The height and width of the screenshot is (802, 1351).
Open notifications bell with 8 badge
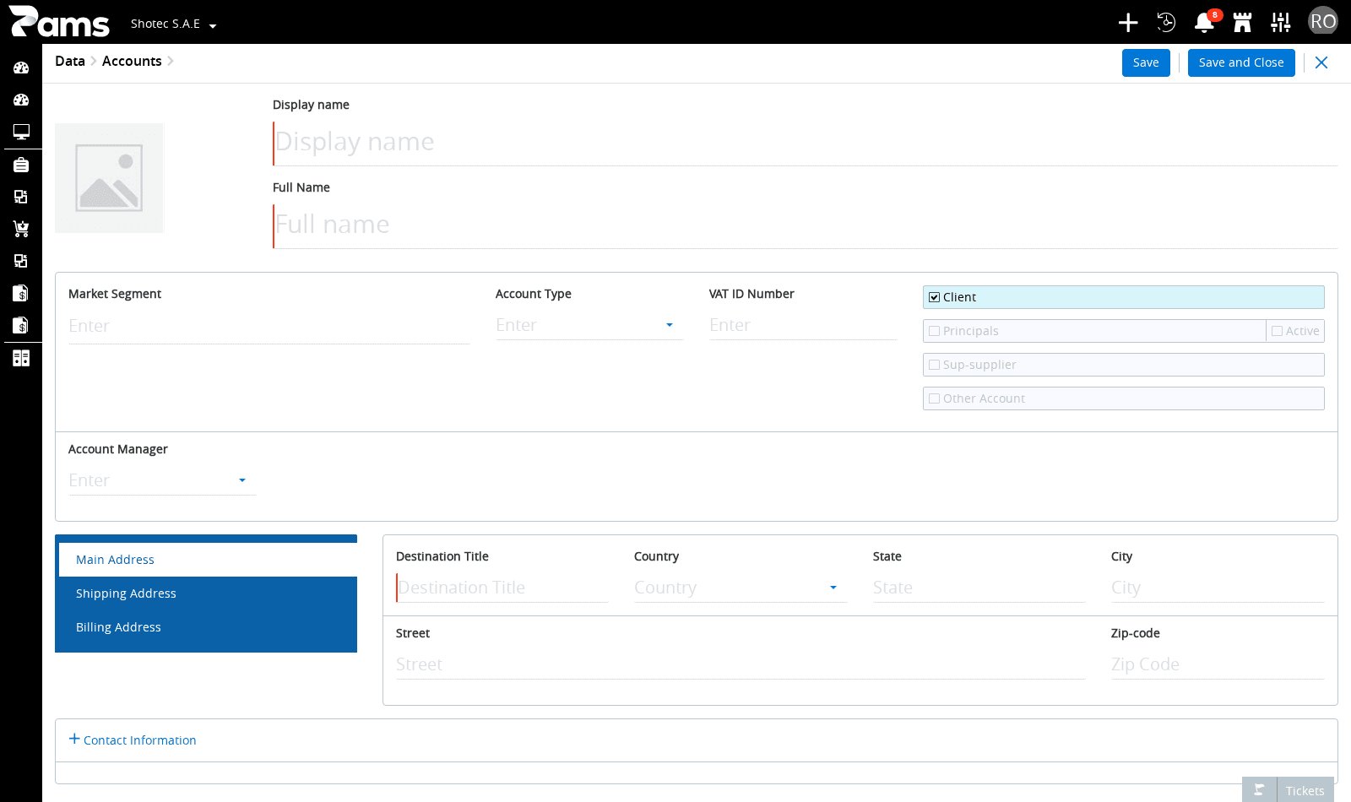click(1205, 23)
